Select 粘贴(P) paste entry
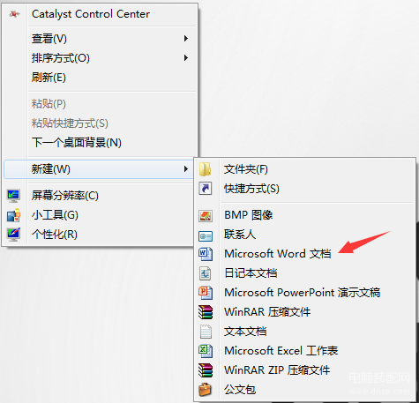The height and width of the screenshot is (403, 419). pos(100,104)
